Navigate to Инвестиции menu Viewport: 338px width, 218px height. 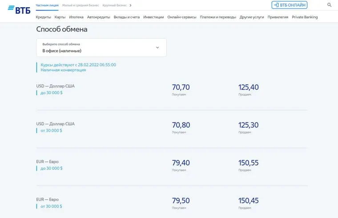coord(153,17)
